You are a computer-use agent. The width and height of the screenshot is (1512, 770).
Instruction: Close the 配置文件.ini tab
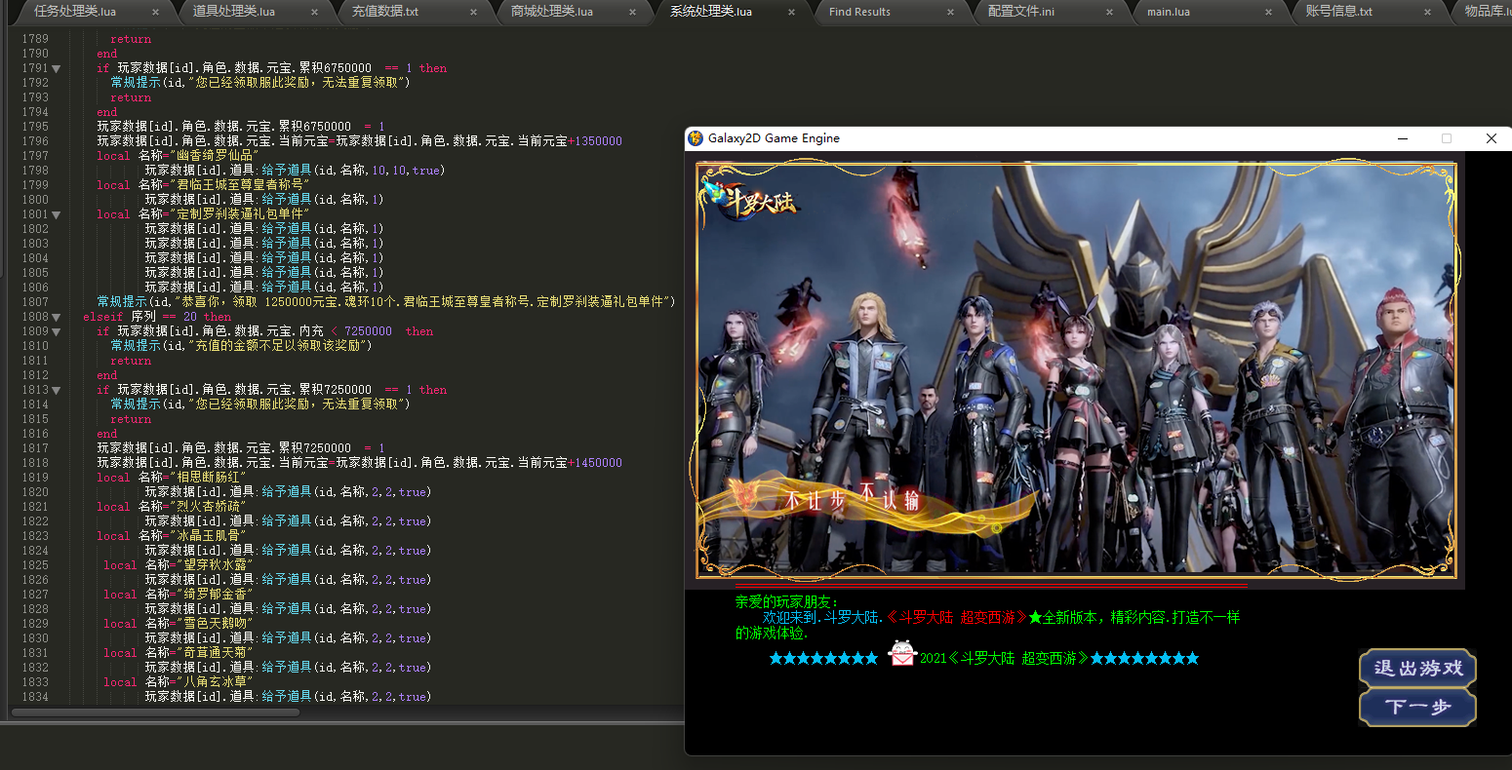(1109, 12)
